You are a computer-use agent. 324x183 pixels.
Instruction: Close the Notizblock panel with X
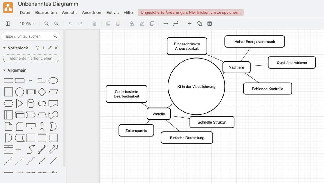click(56, 48)
